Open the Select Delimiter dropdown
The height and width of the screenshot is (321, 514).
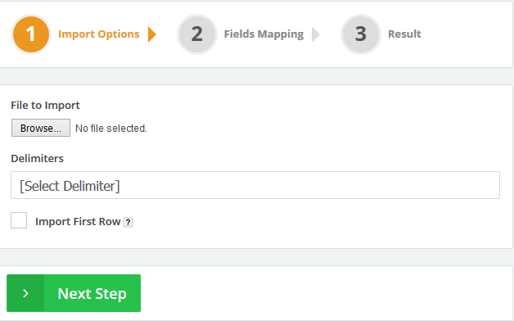point(255,185)
